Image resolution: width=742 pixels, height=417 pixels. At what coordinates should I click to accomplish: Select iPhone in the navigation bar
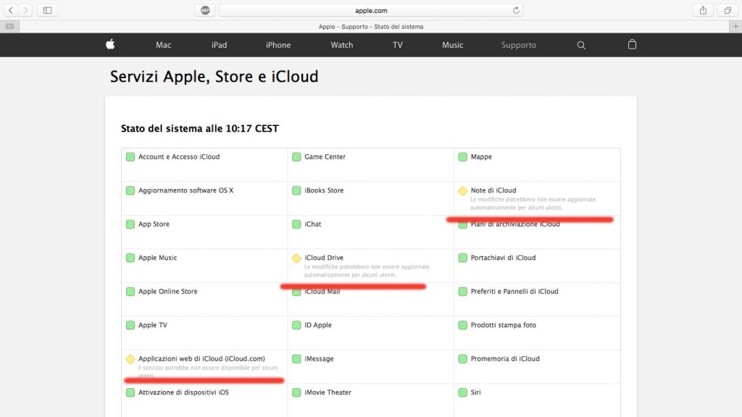278,44
